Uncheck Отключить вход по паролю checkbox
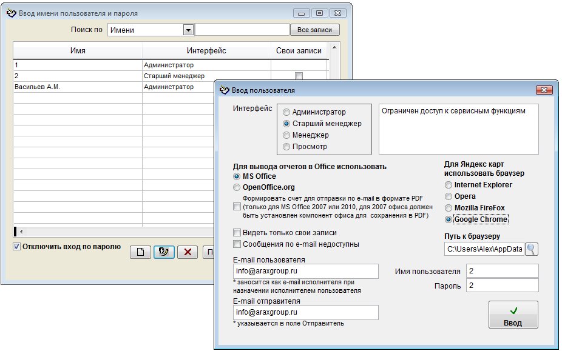Viewport: 562px width, 351px height. coord(16,246)
